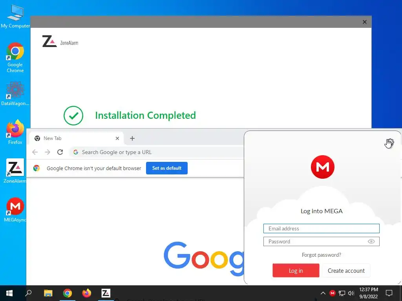The width and height of the screenshot is (402, 301).
Task: Click the red Log in button
Action: click(x=296, y=270)
